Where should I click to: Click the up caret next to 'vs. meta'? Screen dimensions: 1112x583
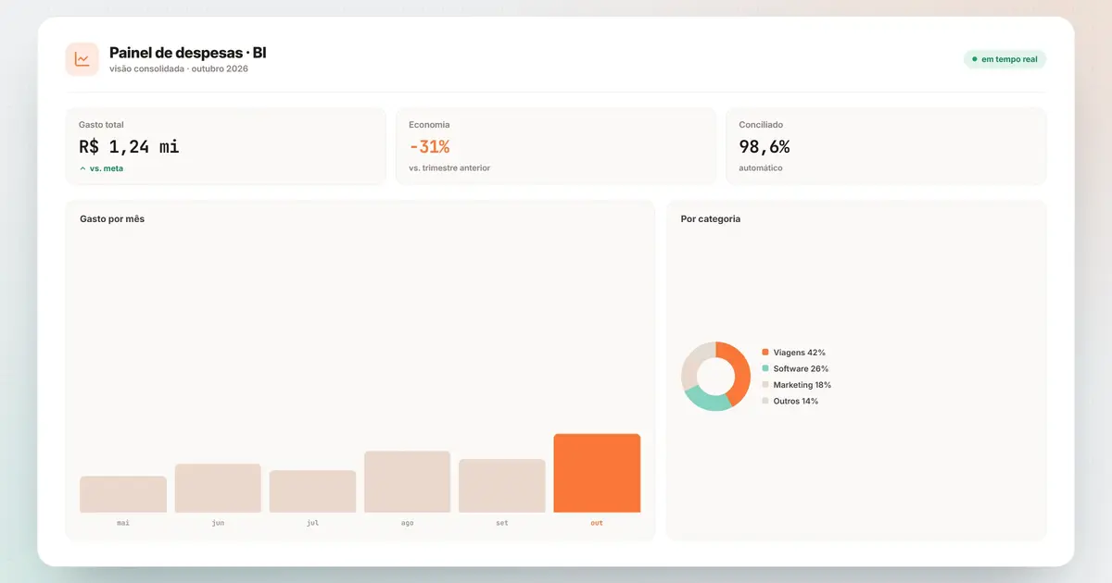[x=82, y=168]
